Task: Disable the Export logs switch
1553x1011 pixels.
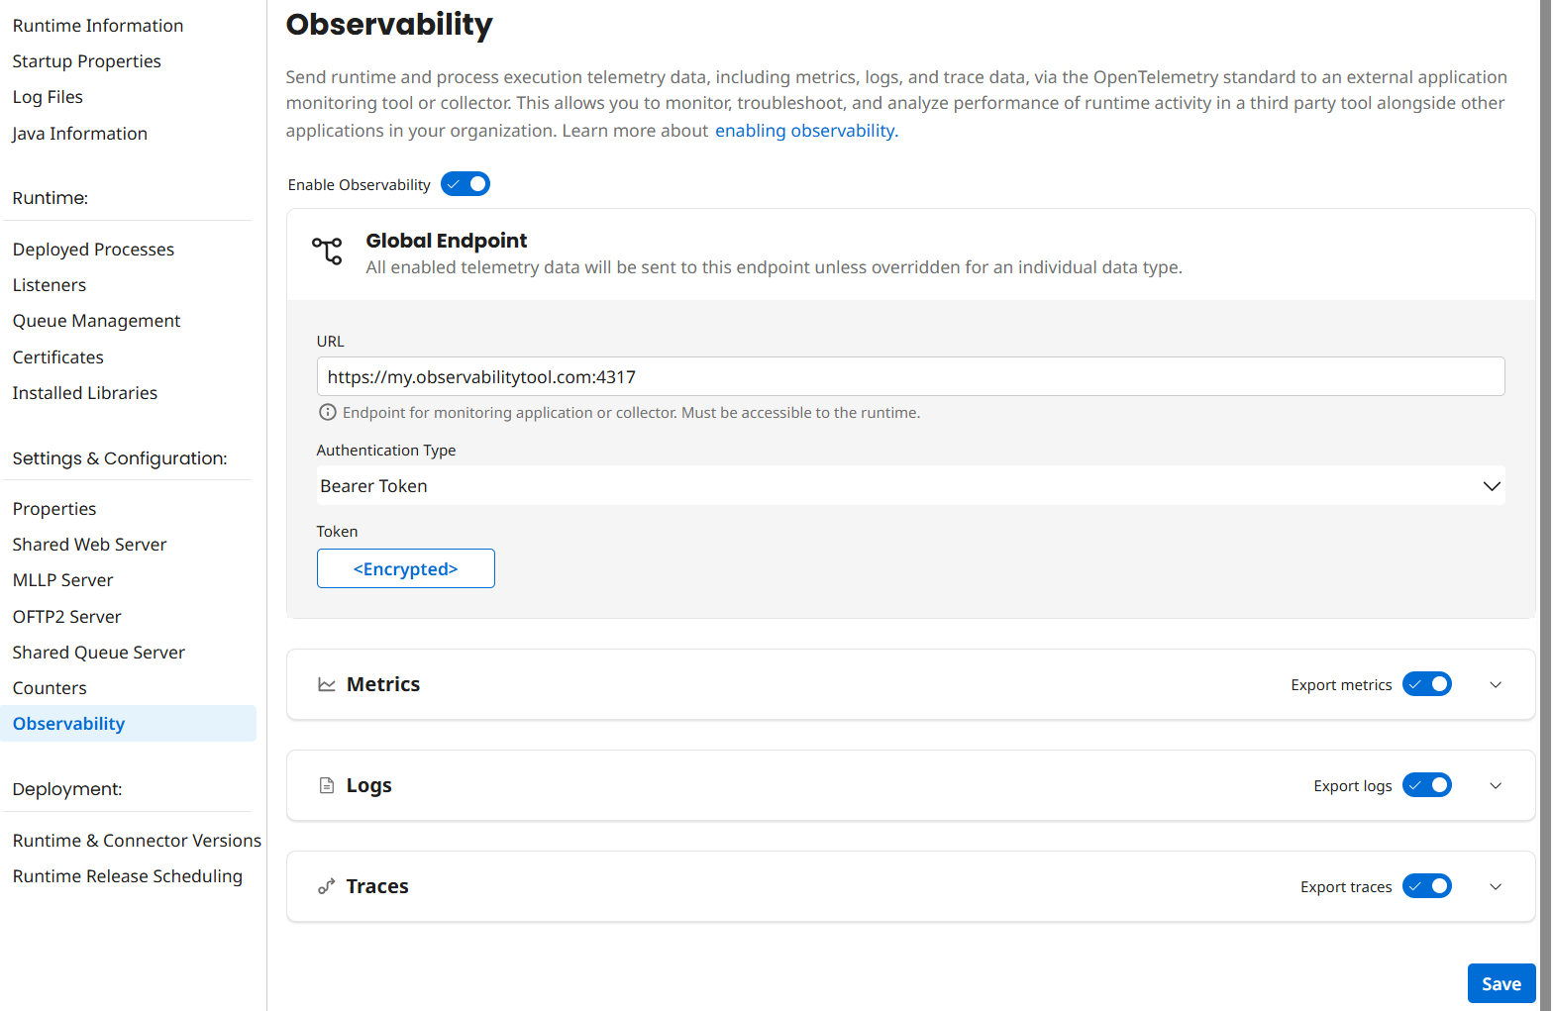Action: click(x=1426, y=785)
